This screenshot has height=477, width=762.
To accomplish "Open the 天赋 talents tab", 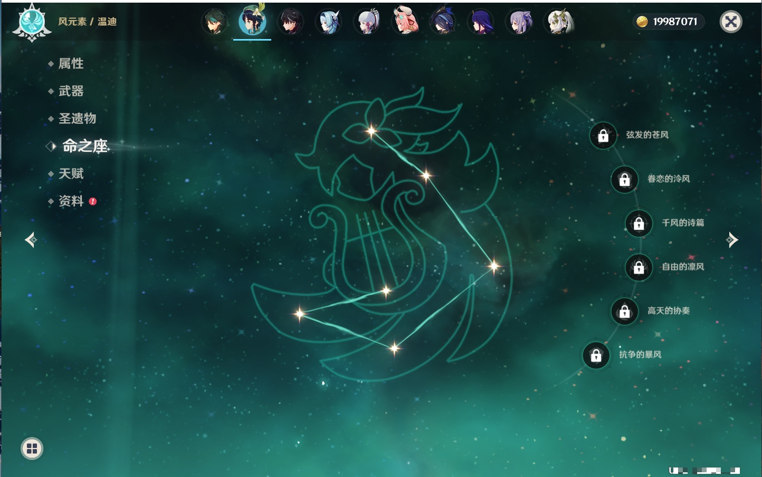I will [71, 173].
